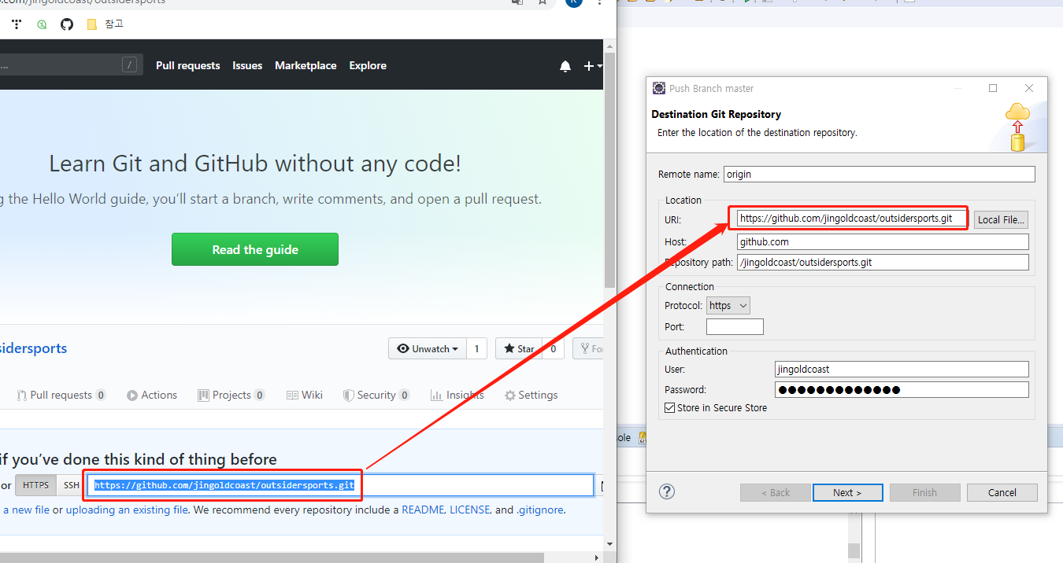This screenshot has width=1063, height=563.
Task: Click the Eclipse icon in the Push Branch title bar
Action: coord(659,88)
